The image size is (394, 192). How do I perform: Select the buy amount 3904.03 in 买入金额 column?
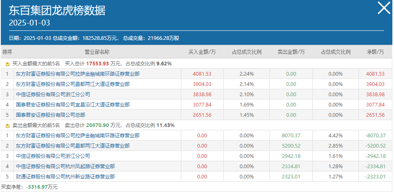202,84
